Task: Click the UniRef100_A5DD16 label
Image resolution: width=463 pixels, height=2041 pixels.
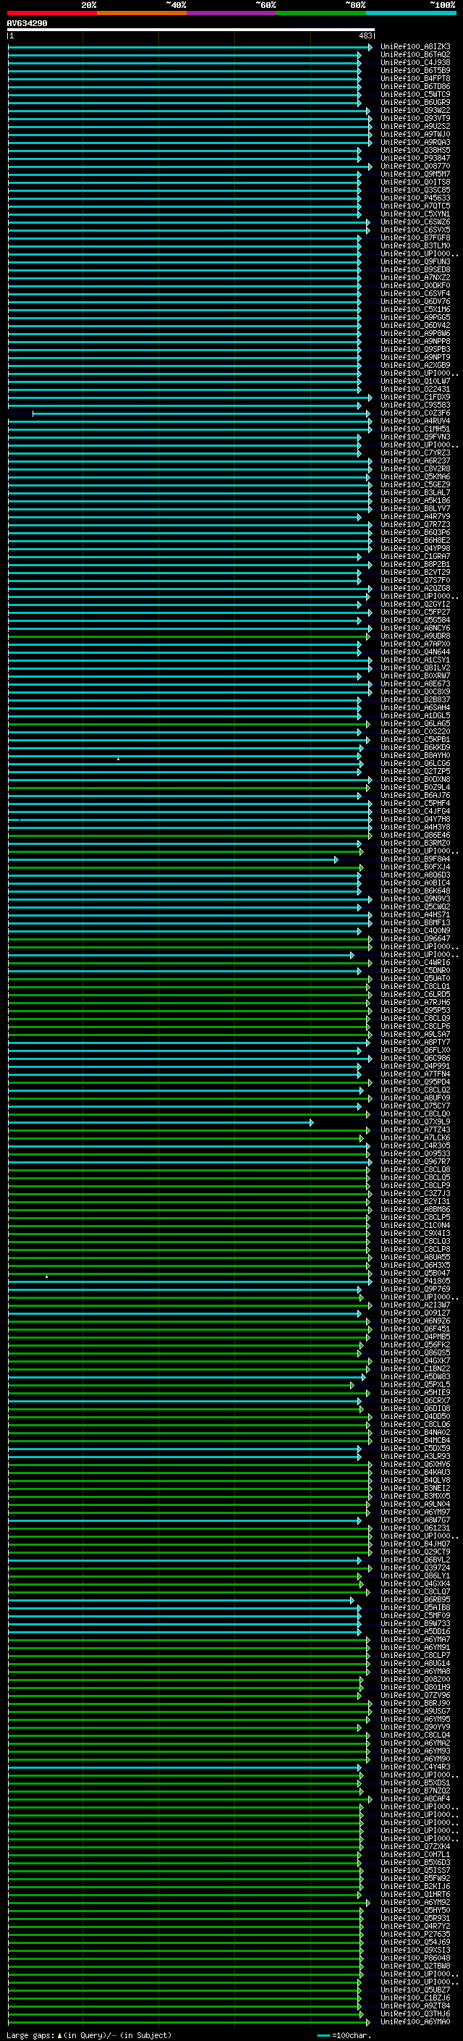Action: click(415, 1631)
